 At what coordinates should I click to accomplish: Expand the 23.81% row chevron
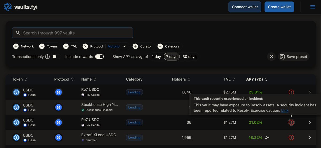click(310, 92)
